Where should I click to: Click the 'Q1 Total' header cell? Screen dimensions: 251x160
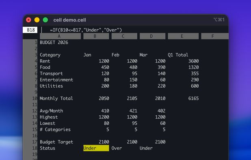[x=178, y=55]
